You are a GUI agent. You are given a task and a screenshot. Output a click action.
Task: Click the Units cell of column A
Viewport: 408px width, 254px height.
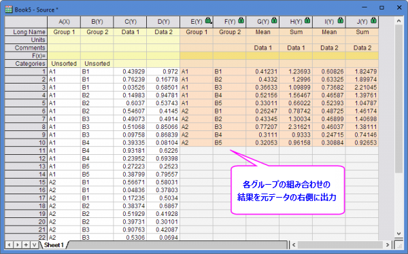[x=64, y=40]
